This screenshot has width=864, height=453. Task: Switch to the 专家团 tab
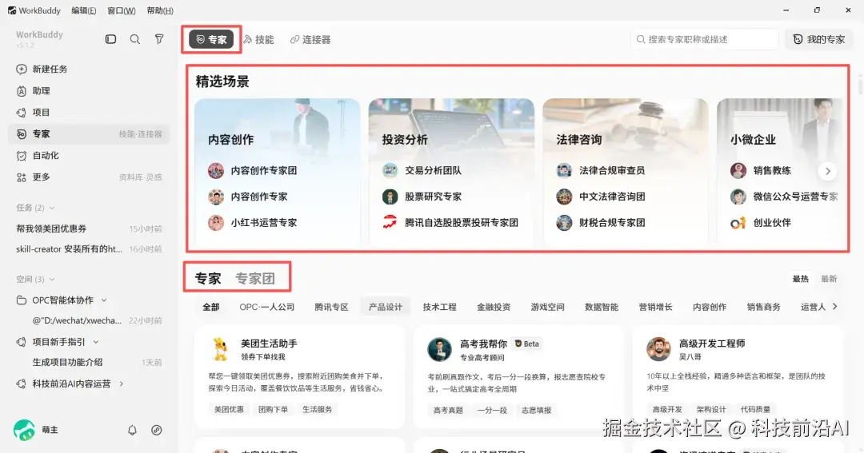pyautogui.click(x=255, y=279)
